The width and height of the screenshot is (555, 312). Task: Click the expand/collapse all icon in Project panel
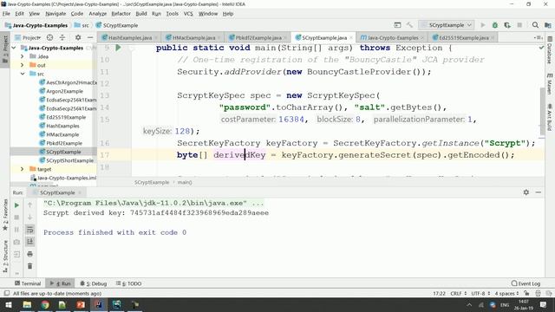[62, 37]
